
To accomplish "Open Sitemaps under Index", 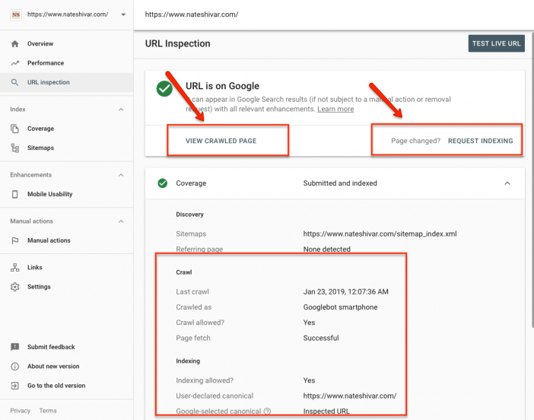I will click(40, 148).
